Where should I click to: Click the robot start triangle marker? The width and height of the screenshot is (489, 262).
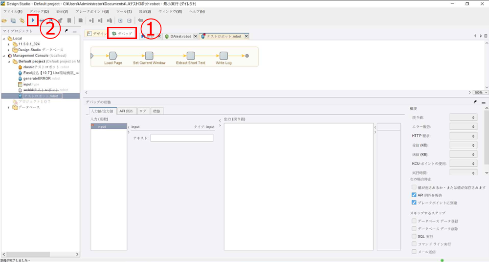click(92, 56)
